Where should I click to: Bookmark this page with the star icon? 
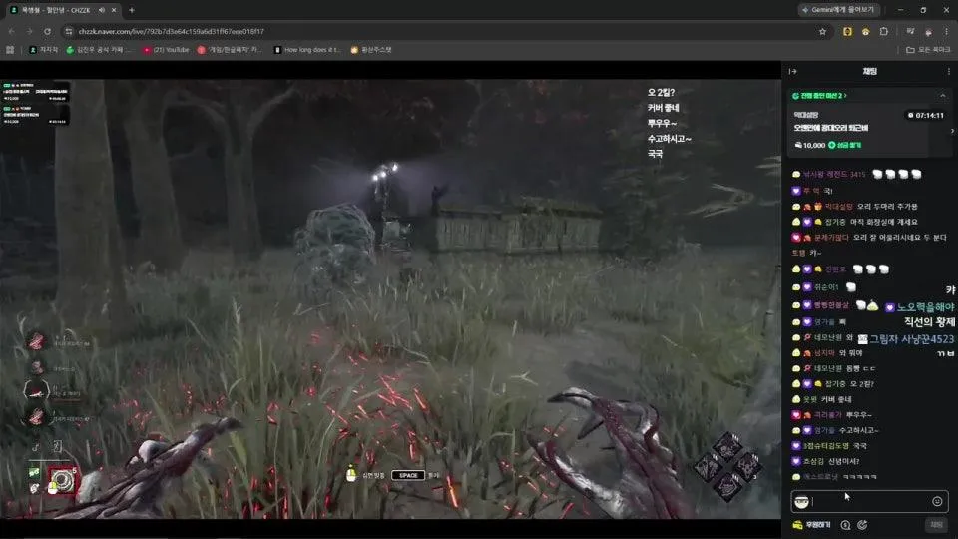point(822,31)
